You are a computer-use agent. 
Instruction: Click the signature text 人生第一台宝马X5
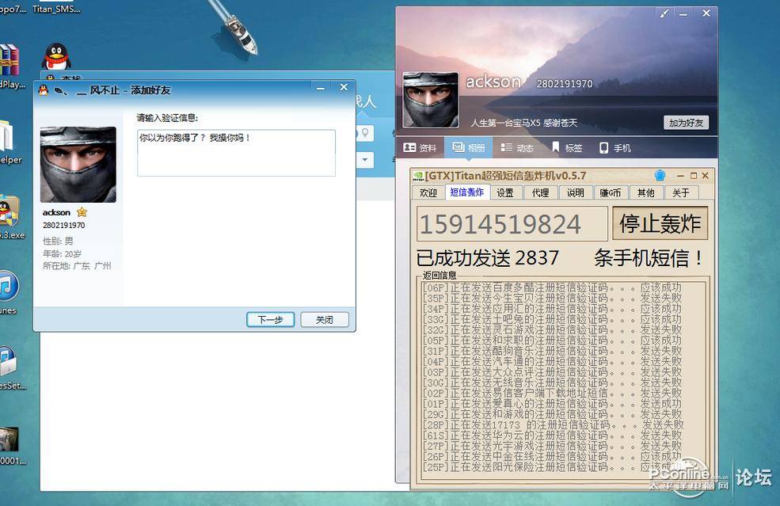(524, 123)
